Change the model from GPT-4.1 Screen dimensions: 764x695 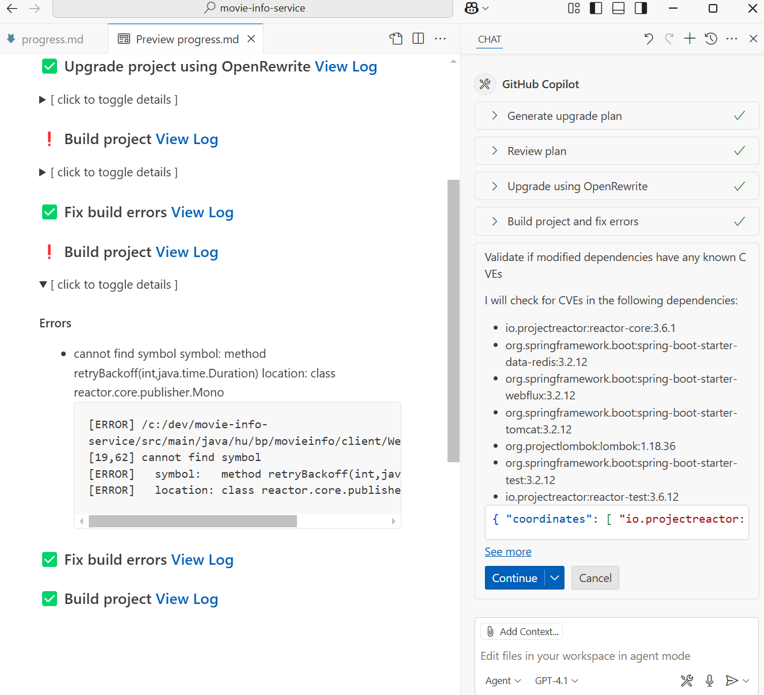click(x=555, y=681)
